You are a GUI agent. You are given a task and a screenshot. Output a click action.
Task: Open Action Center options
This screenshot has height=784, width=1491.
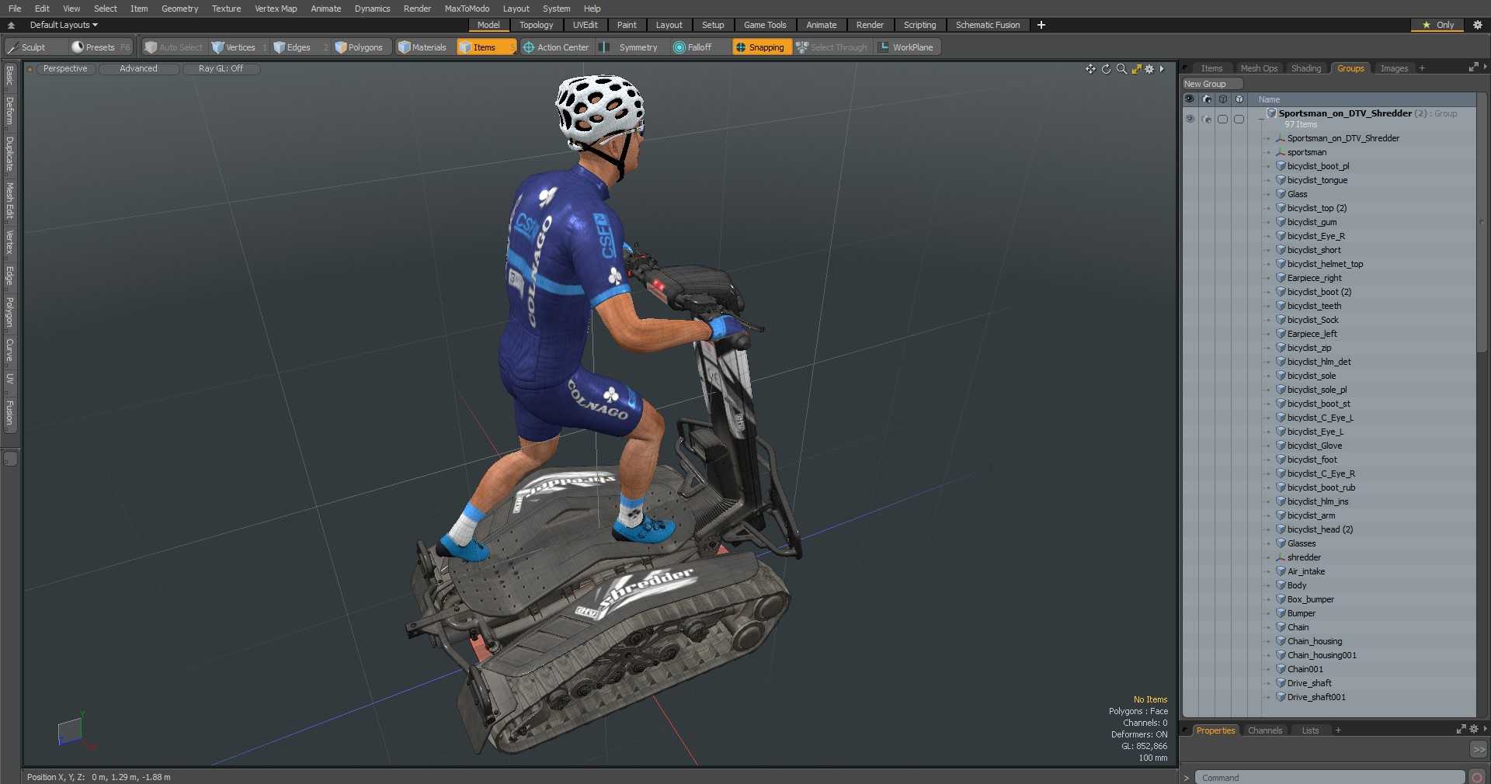556,47
